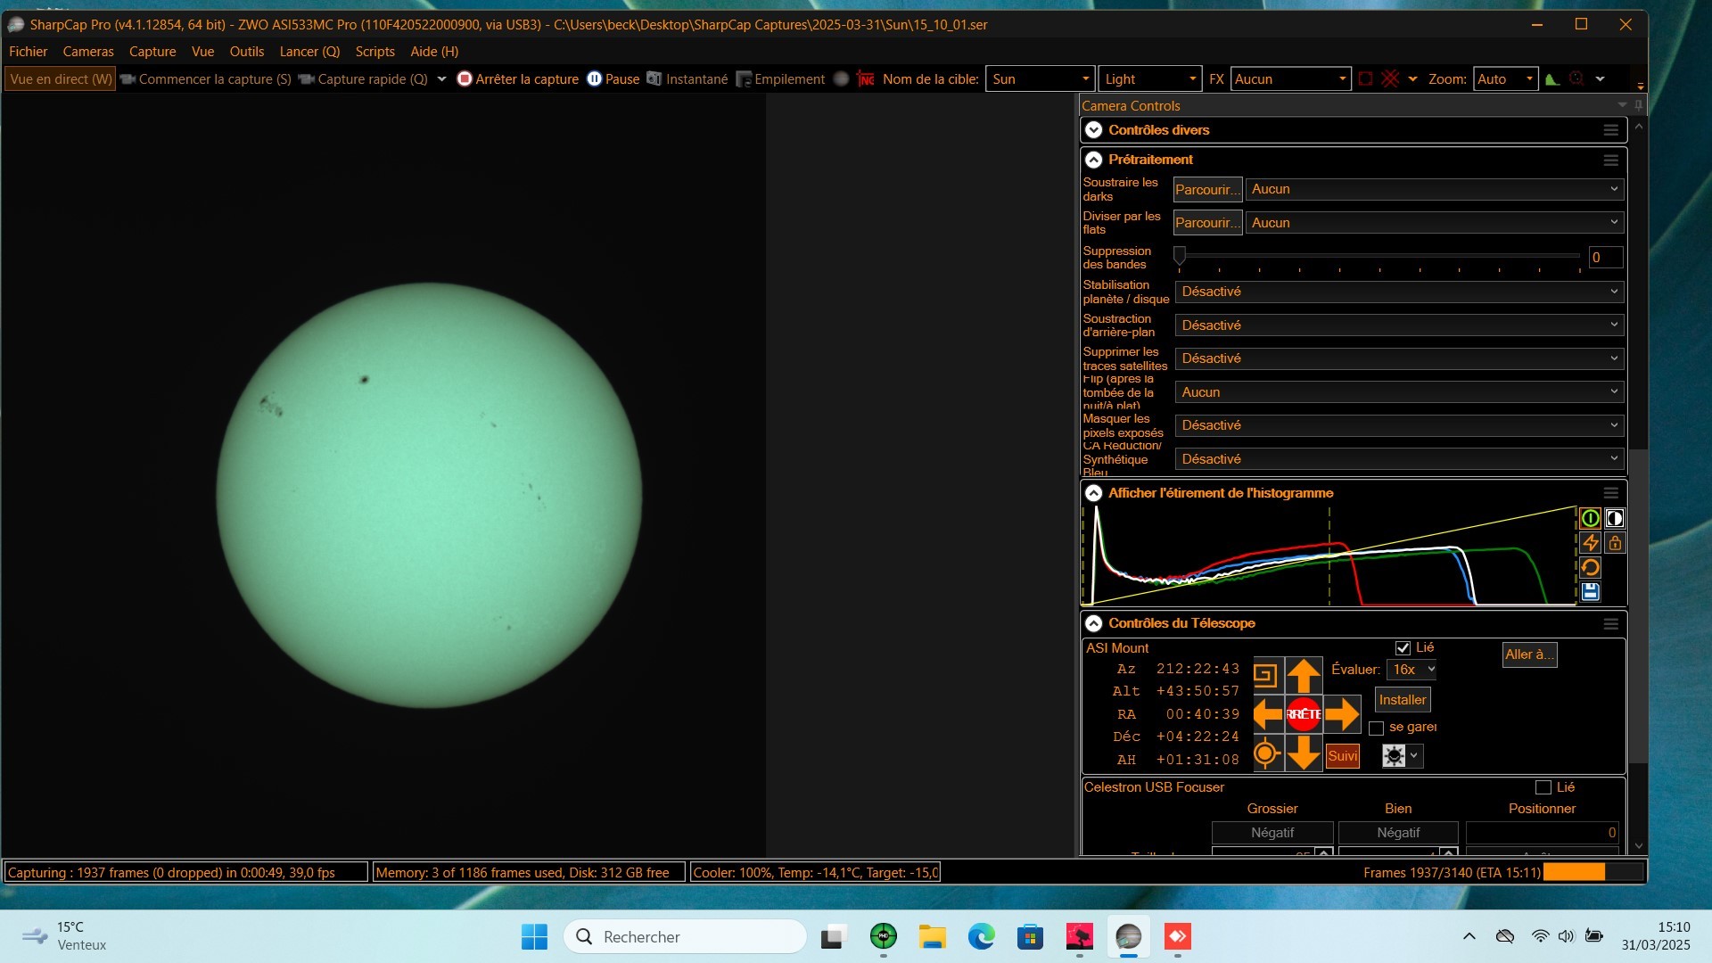This screenshot has width=1712, height=963.
Task: Click the Suppression des bandes value field
Action: [1605, 258]
